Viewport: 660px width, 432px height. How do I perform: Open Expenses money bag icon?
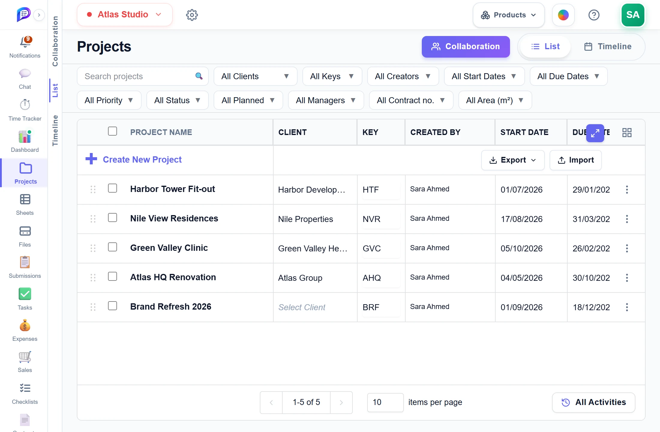25,325
